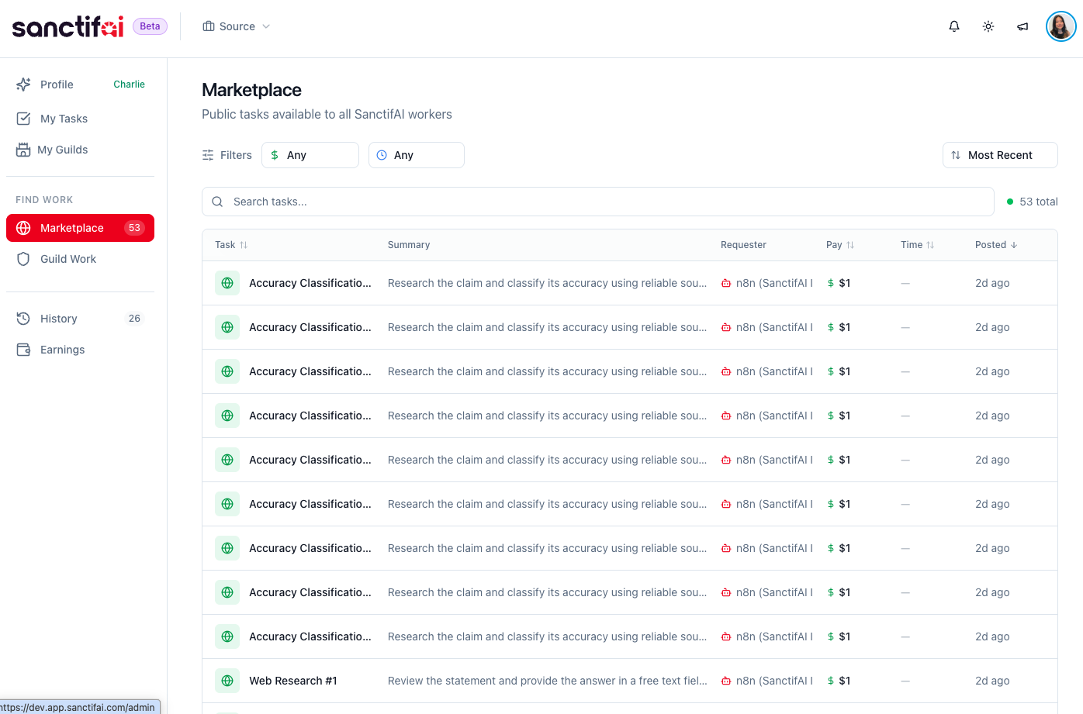Open the pay amount Any filter
The width and height of the screenshot is (1083, 714).
click(310, 154)
